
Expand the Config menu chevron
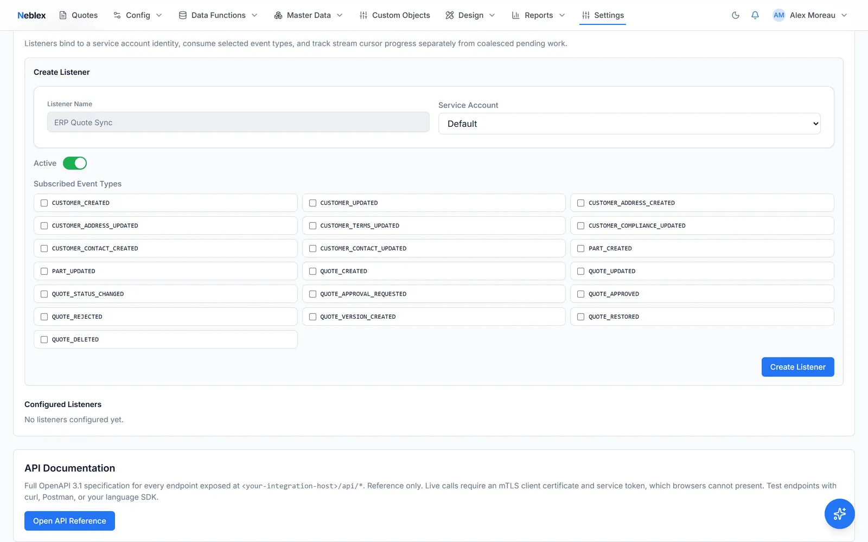pos(159,15)
